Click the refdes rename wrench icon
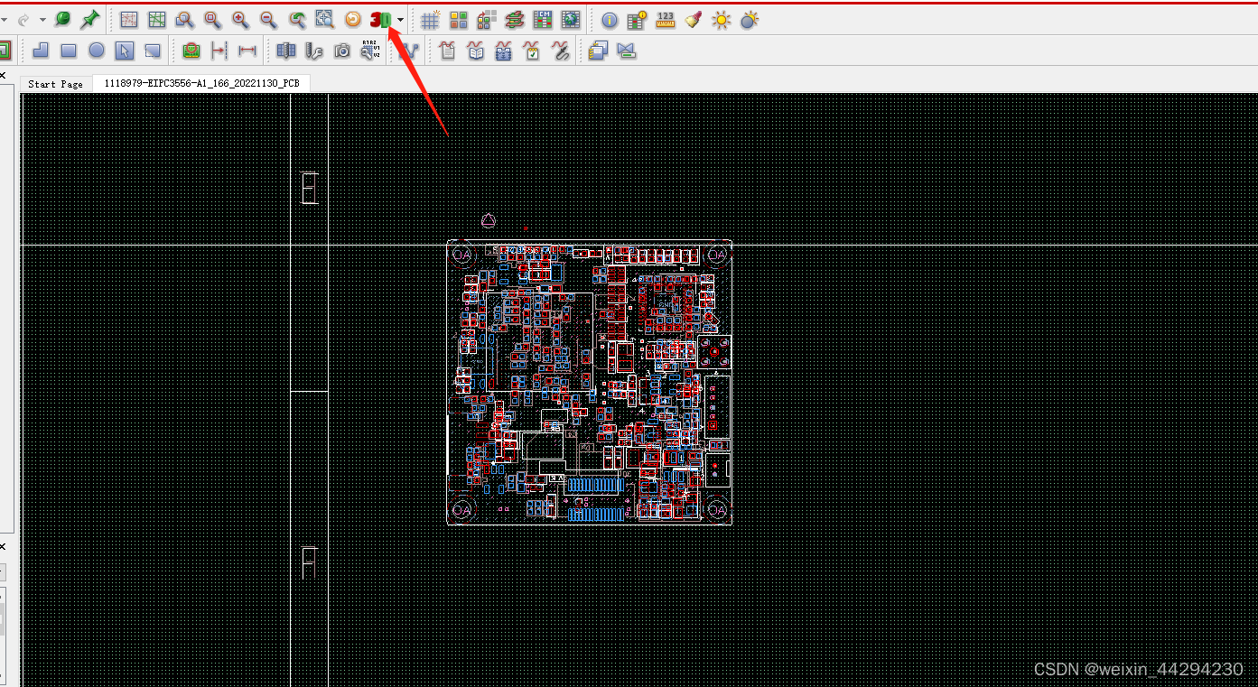1258x687 pixels. (x=370, y=50)
